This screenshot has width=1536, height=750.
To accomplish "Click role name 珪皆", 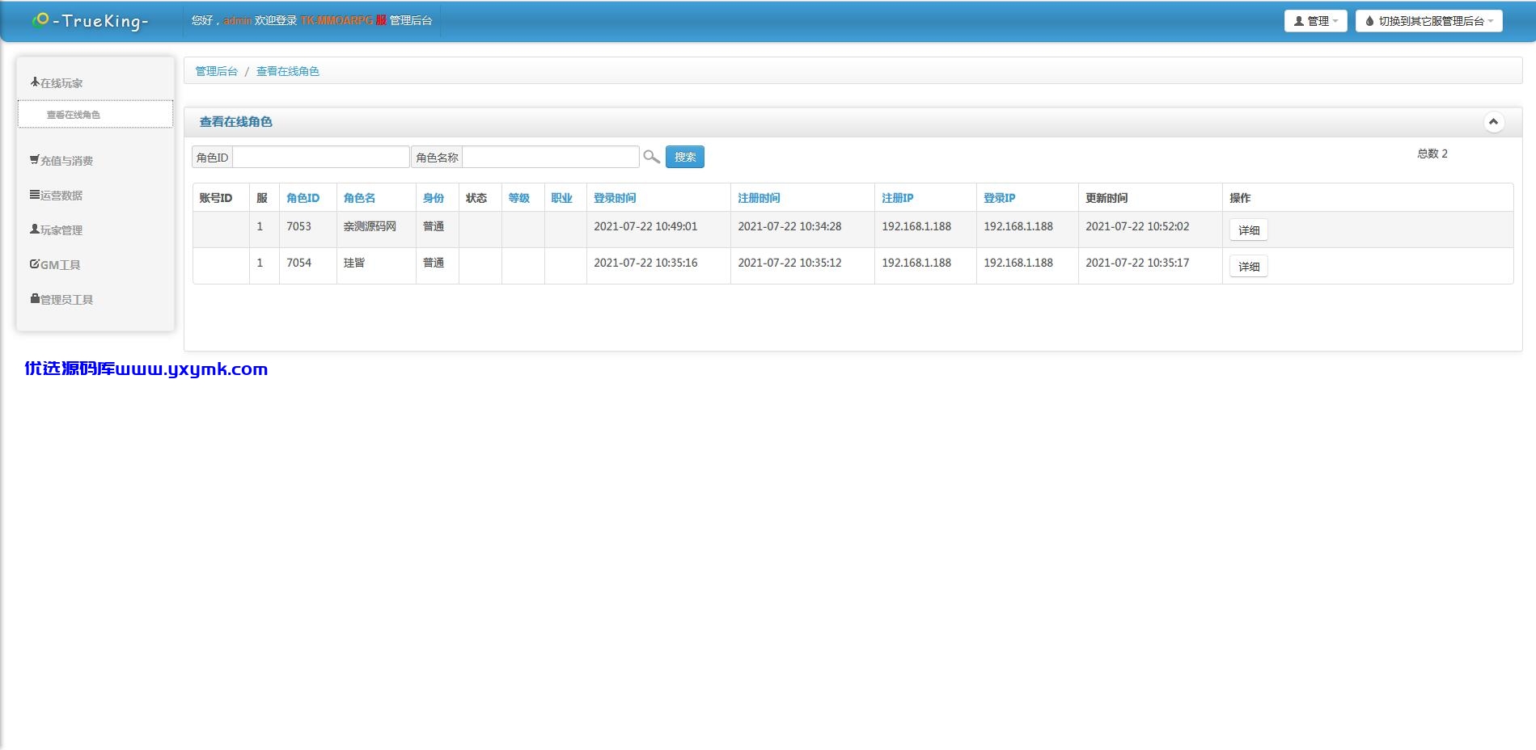I will coord(354,263).
